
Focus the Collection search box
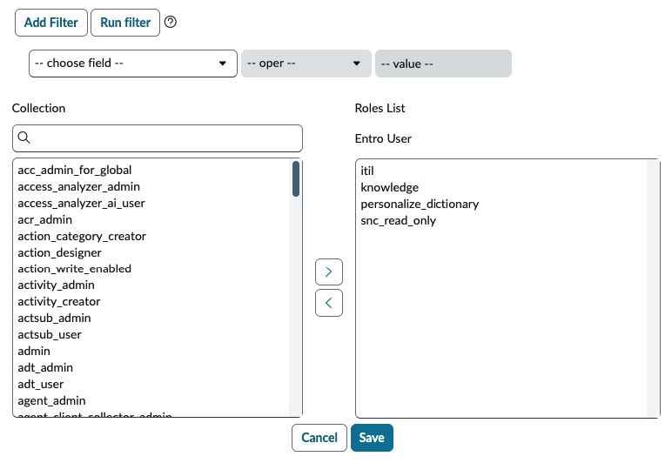tap(158, 138)
